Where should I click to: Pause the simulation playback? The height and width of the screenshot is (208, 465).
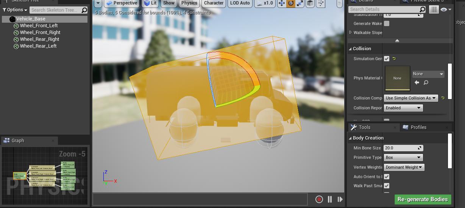[330, 199]
